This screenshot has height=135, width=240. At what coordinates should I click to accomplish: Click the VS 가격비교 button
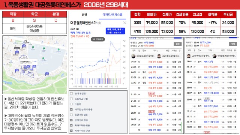98,39
